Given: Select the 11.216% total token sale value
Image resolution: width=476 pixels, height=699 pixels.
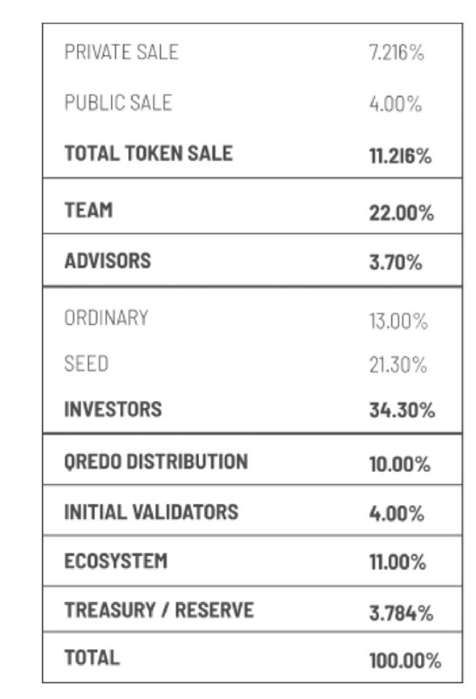Looking at the screenshot, I should pos(400,156).
